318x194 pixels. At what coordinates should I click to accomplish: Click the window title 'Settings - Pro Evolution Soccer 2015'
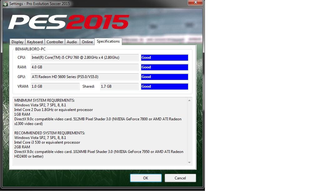tap(40, 4)
